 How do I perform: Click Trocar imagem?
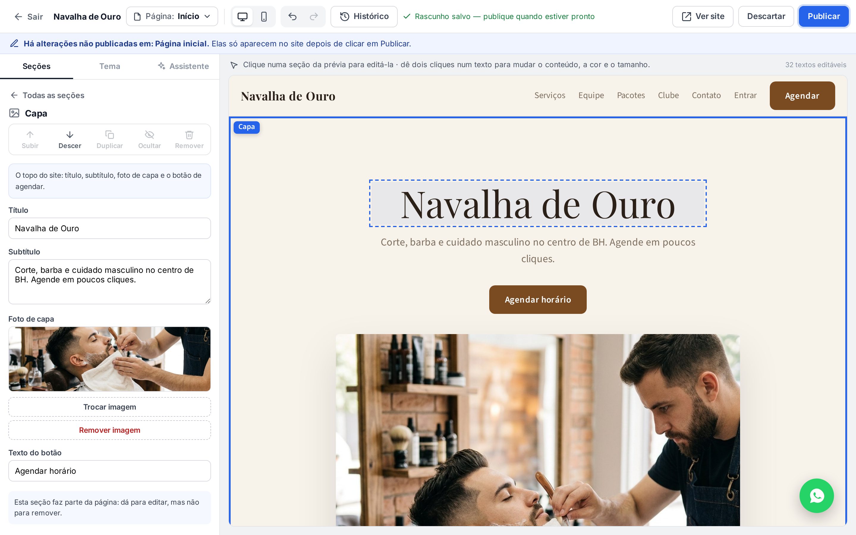(x=110, y=407)
